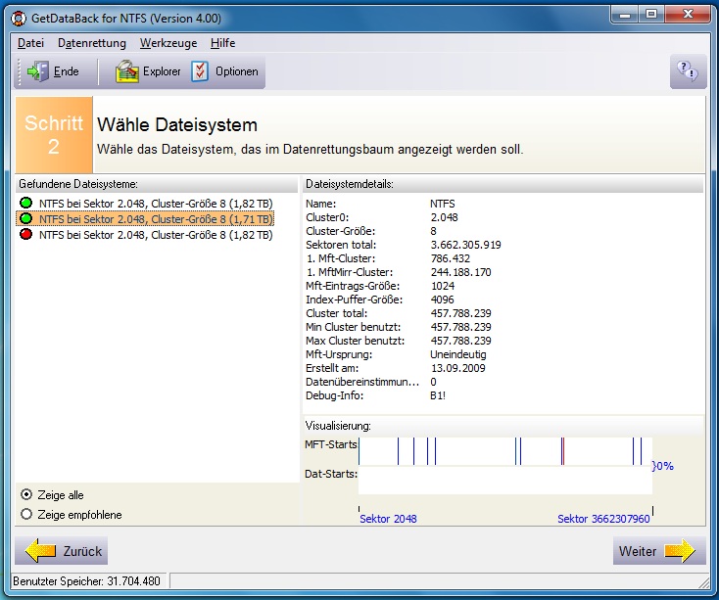Open the Hilfe menu
The width and height of the screenshot is (719, 600).
[223, 43]
